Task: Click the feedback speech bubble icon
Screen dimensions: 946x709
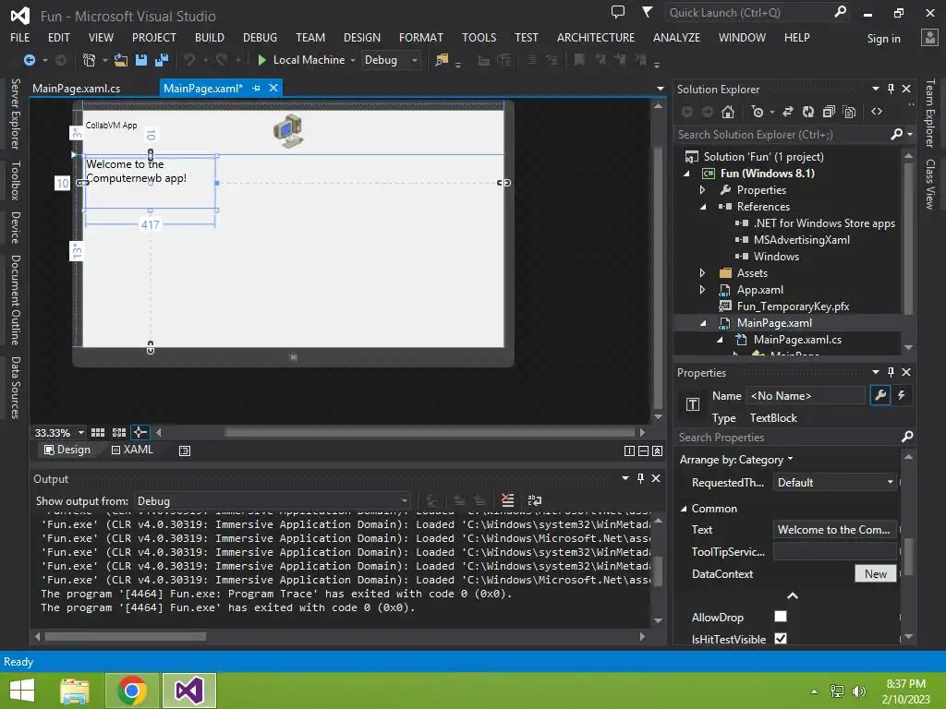Action: (617, 12)
